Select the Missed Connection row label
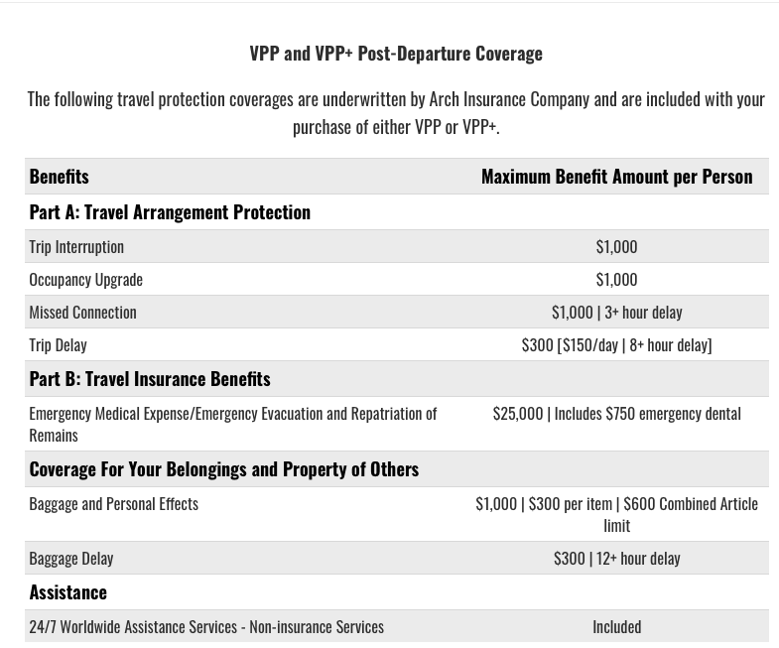The height and width of the screenshot is (648, 779). pos(82,312)
